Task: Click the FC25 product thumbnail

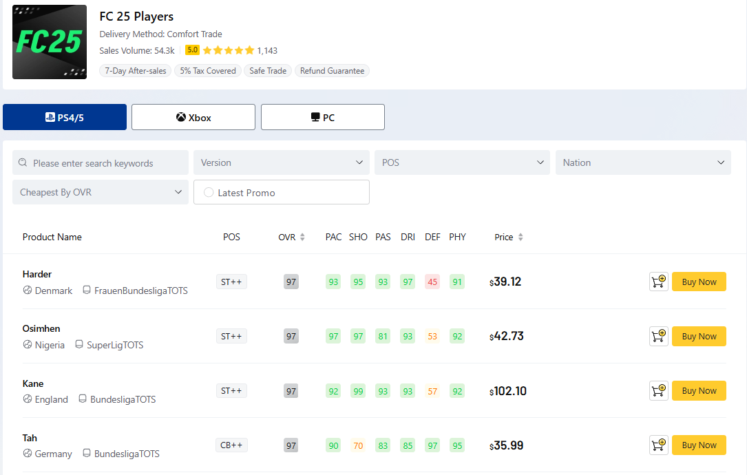Action: 50,42
